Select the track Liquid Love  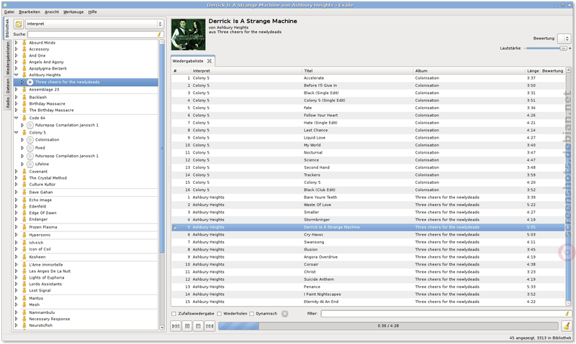click(315, 138)
